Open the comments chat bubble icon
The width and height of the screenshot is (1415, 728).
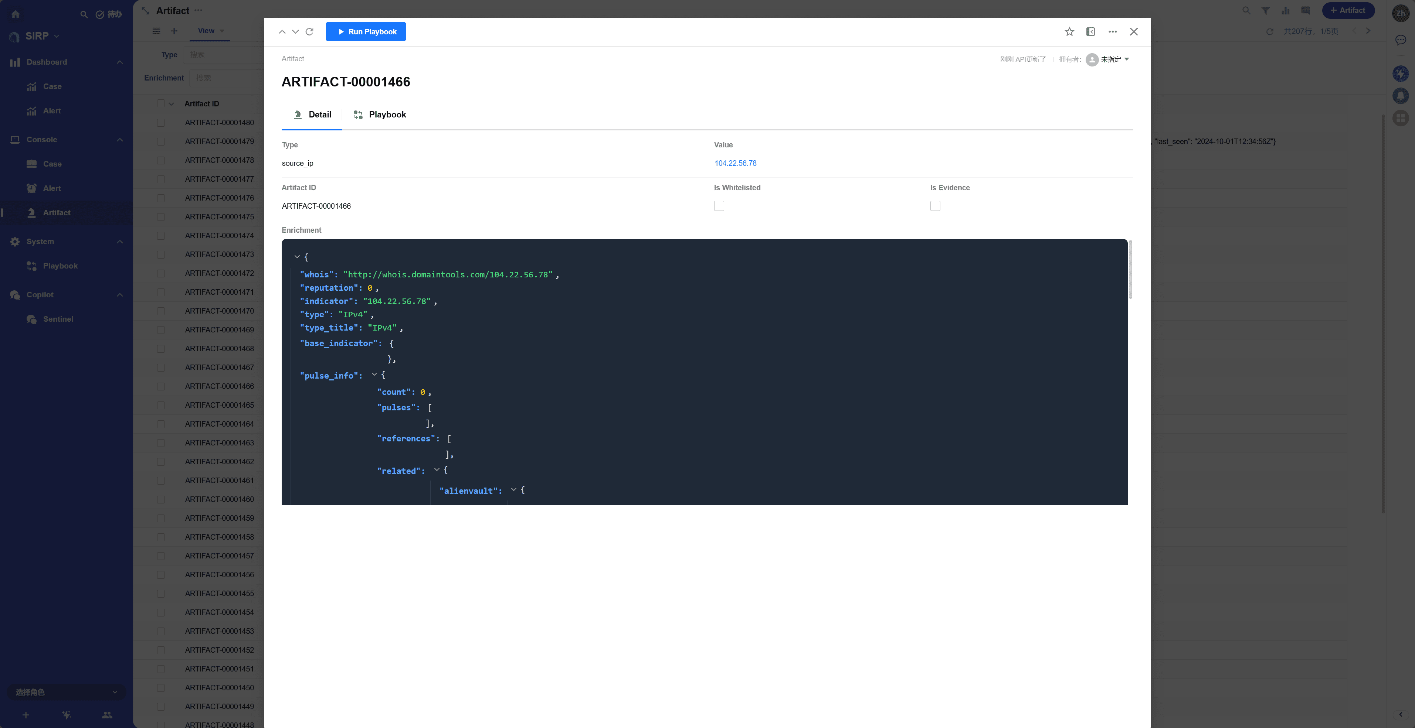1306,10
